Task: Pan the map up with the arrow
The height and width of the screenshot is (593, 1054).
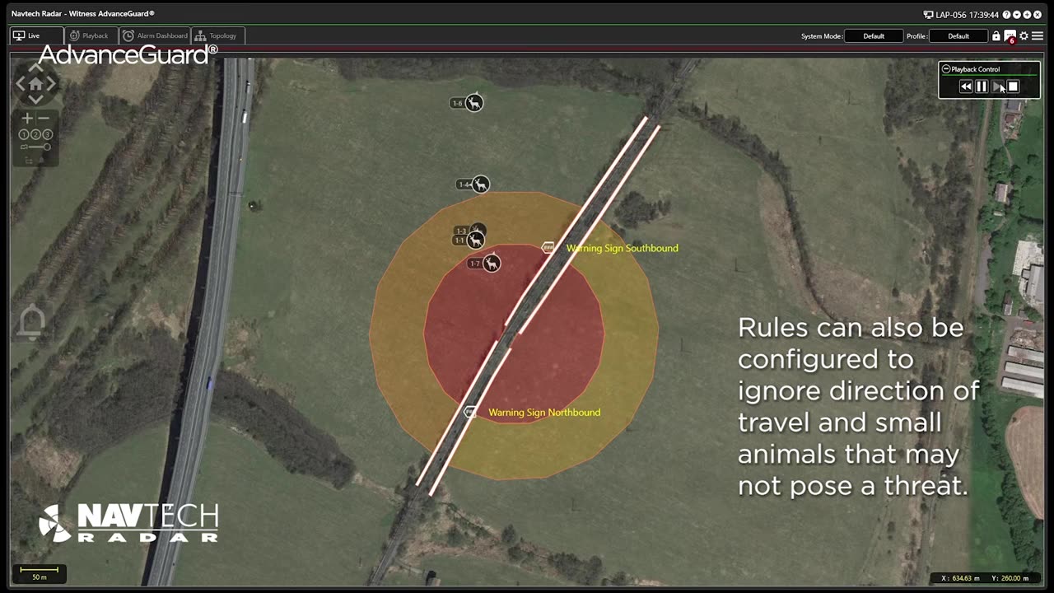Action: coord(35,68)
